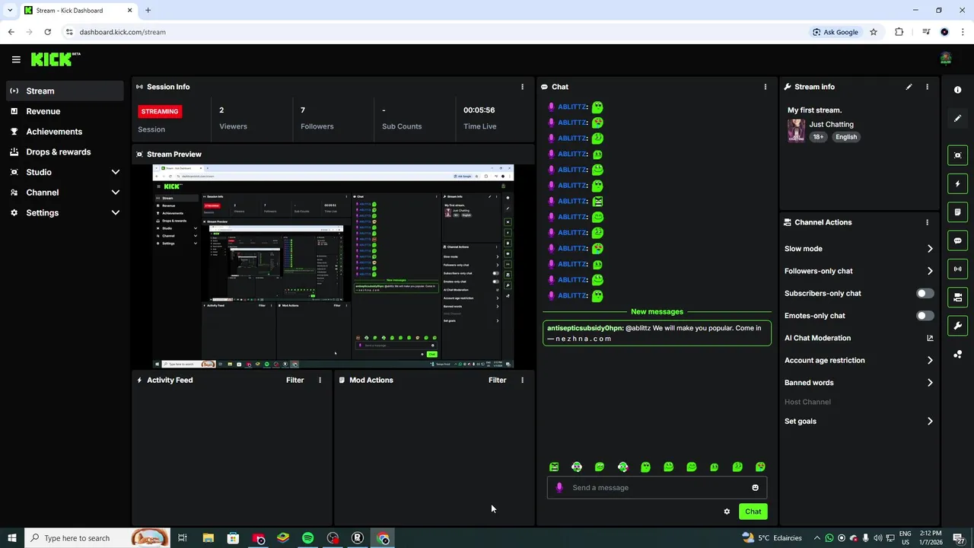Click the New messages divider

pos(657,311)
